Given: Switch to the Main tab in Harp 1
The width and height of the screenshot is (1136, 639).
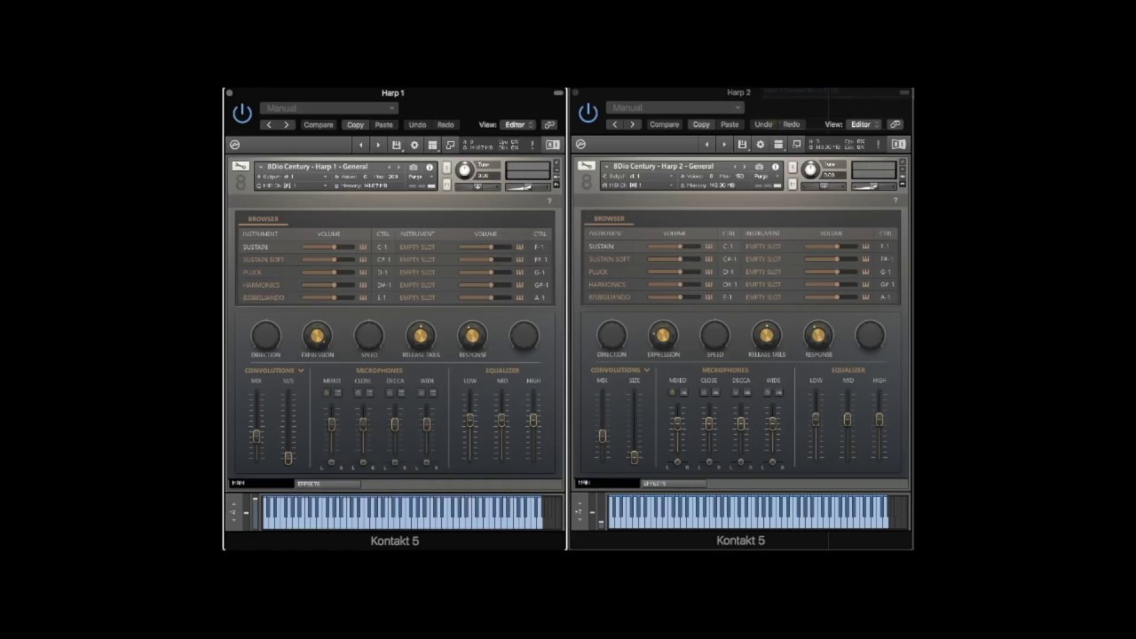Looking at the screenshot, I should (x=261, y=484).
